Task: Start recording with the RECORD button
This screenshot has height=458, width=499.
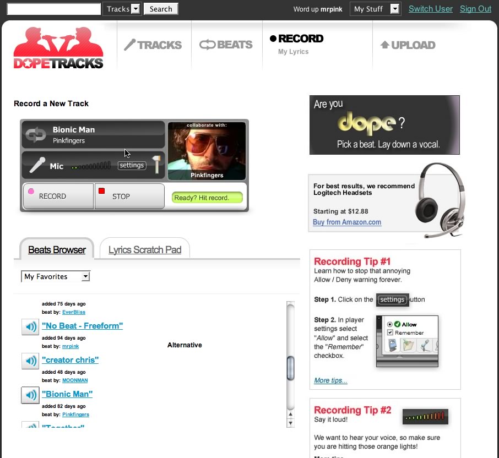Action: point(58,196)
